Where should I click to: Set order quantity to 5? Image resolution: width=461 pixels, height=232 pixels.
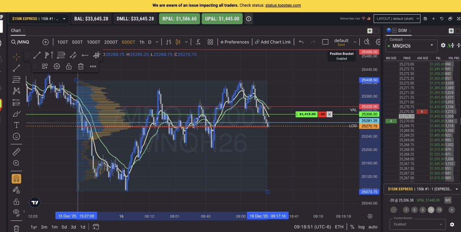point(423,210)
